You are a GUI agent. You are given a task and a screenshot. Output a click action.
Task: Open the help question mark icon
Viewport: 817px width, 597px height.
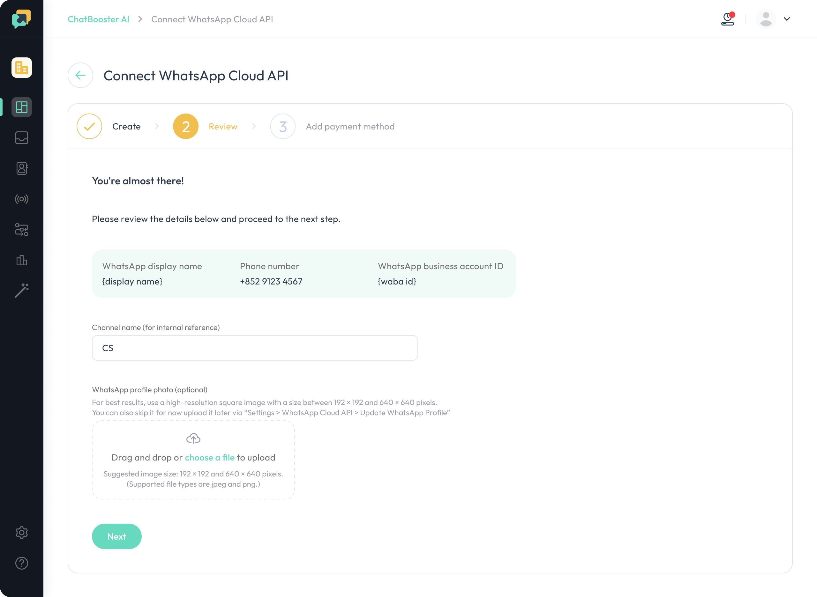pyautogui.click(x=22, y=563)
